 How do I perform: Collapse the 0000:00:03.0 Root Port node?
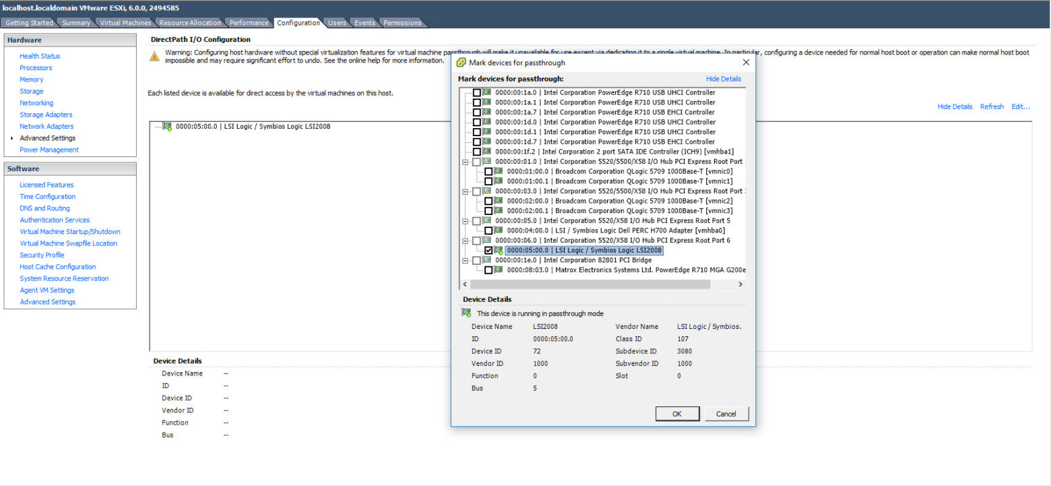point(465,191)
